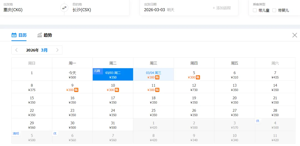Go to the next month
Screen dimensions: 300x146
57,50
